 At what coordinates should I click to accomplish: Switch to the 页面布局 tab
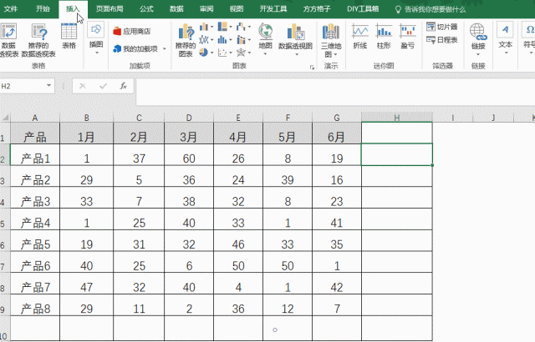(x=110, y=9)
